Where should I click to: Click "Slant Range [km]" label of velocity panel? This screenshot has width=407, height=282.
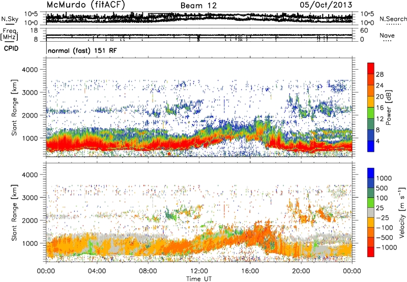click(x=14, y=212)
